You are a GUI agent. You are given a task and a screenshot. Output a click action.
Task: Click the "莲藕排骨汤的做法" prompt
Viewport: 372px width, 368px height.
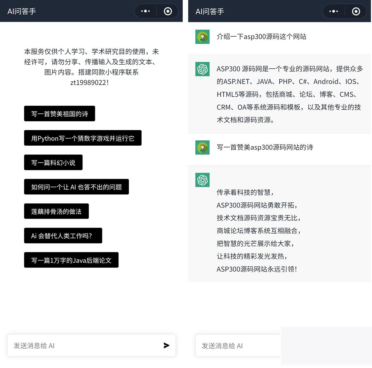56,211
